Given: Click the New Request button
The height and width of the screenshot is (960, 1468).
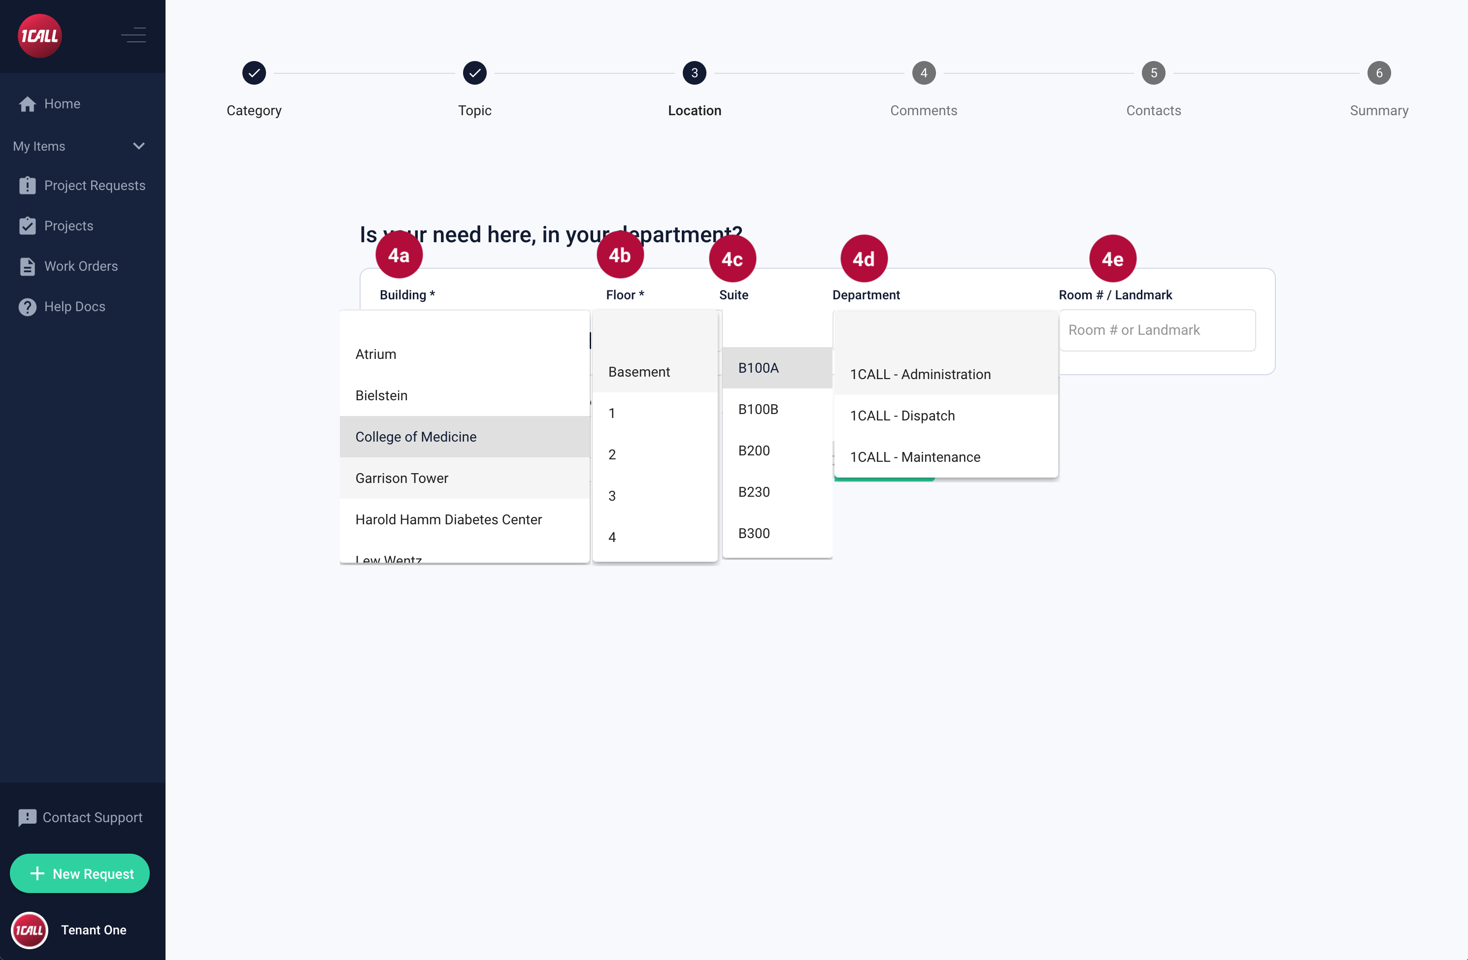Looking at the screenshot, I should click(x=80, y=873).
